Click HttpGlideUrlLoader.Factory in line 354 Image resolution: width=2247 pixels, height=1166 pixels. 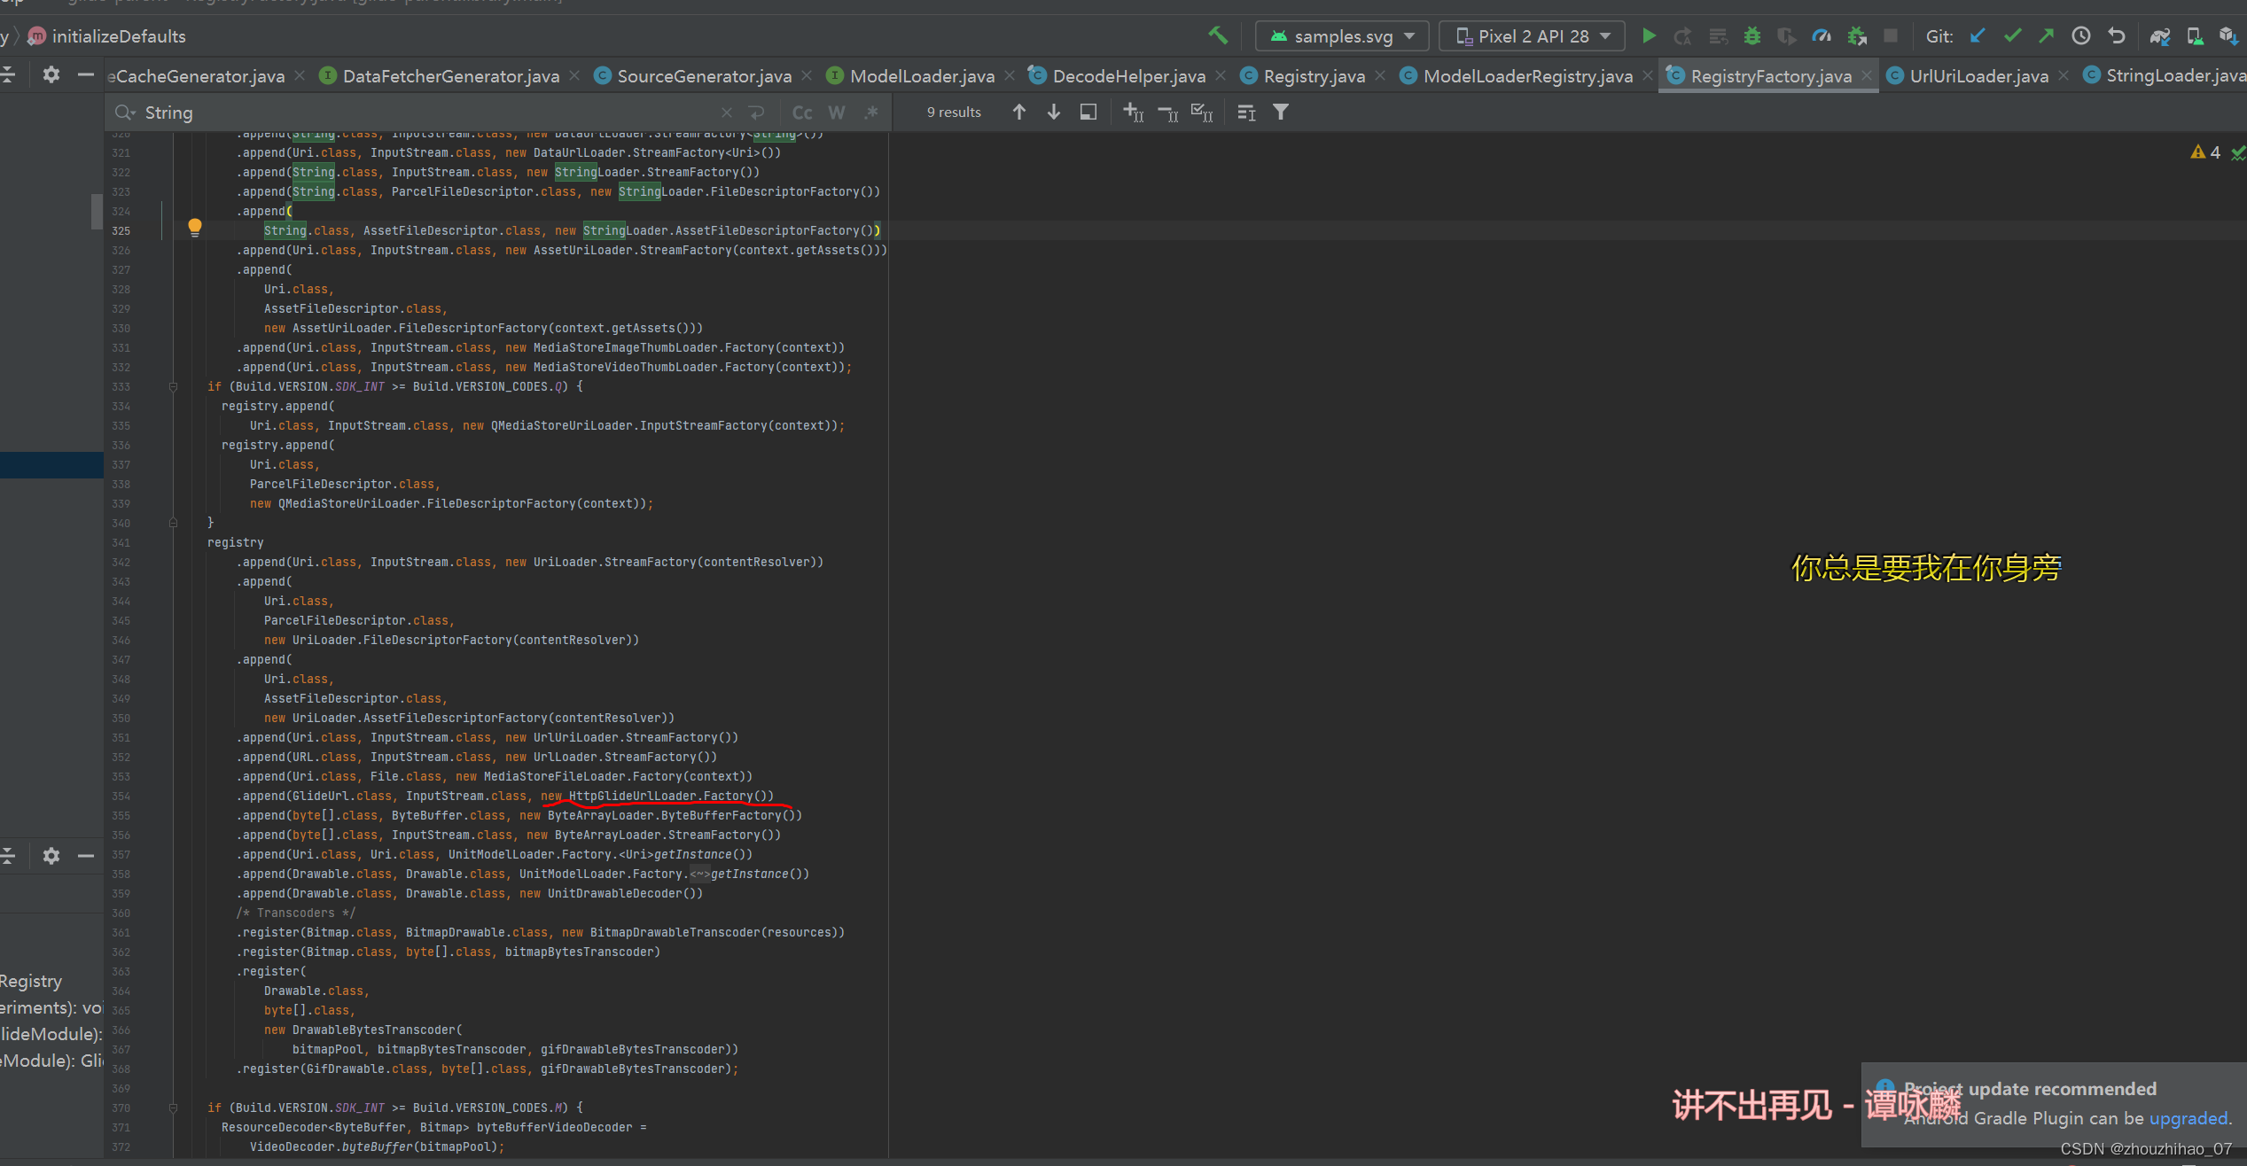click(660, 796)
